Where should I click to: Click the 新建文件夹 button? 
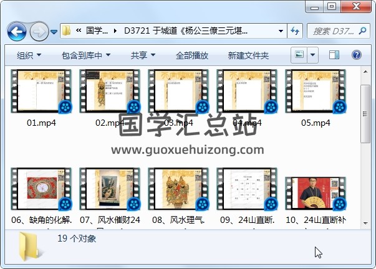[x=248, y=55]
